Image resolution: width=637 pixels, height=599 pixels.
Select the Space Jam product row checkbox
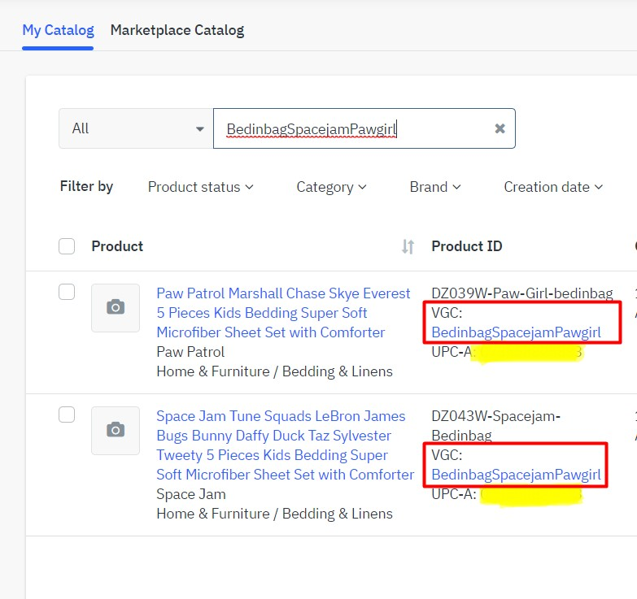[67, 415]
